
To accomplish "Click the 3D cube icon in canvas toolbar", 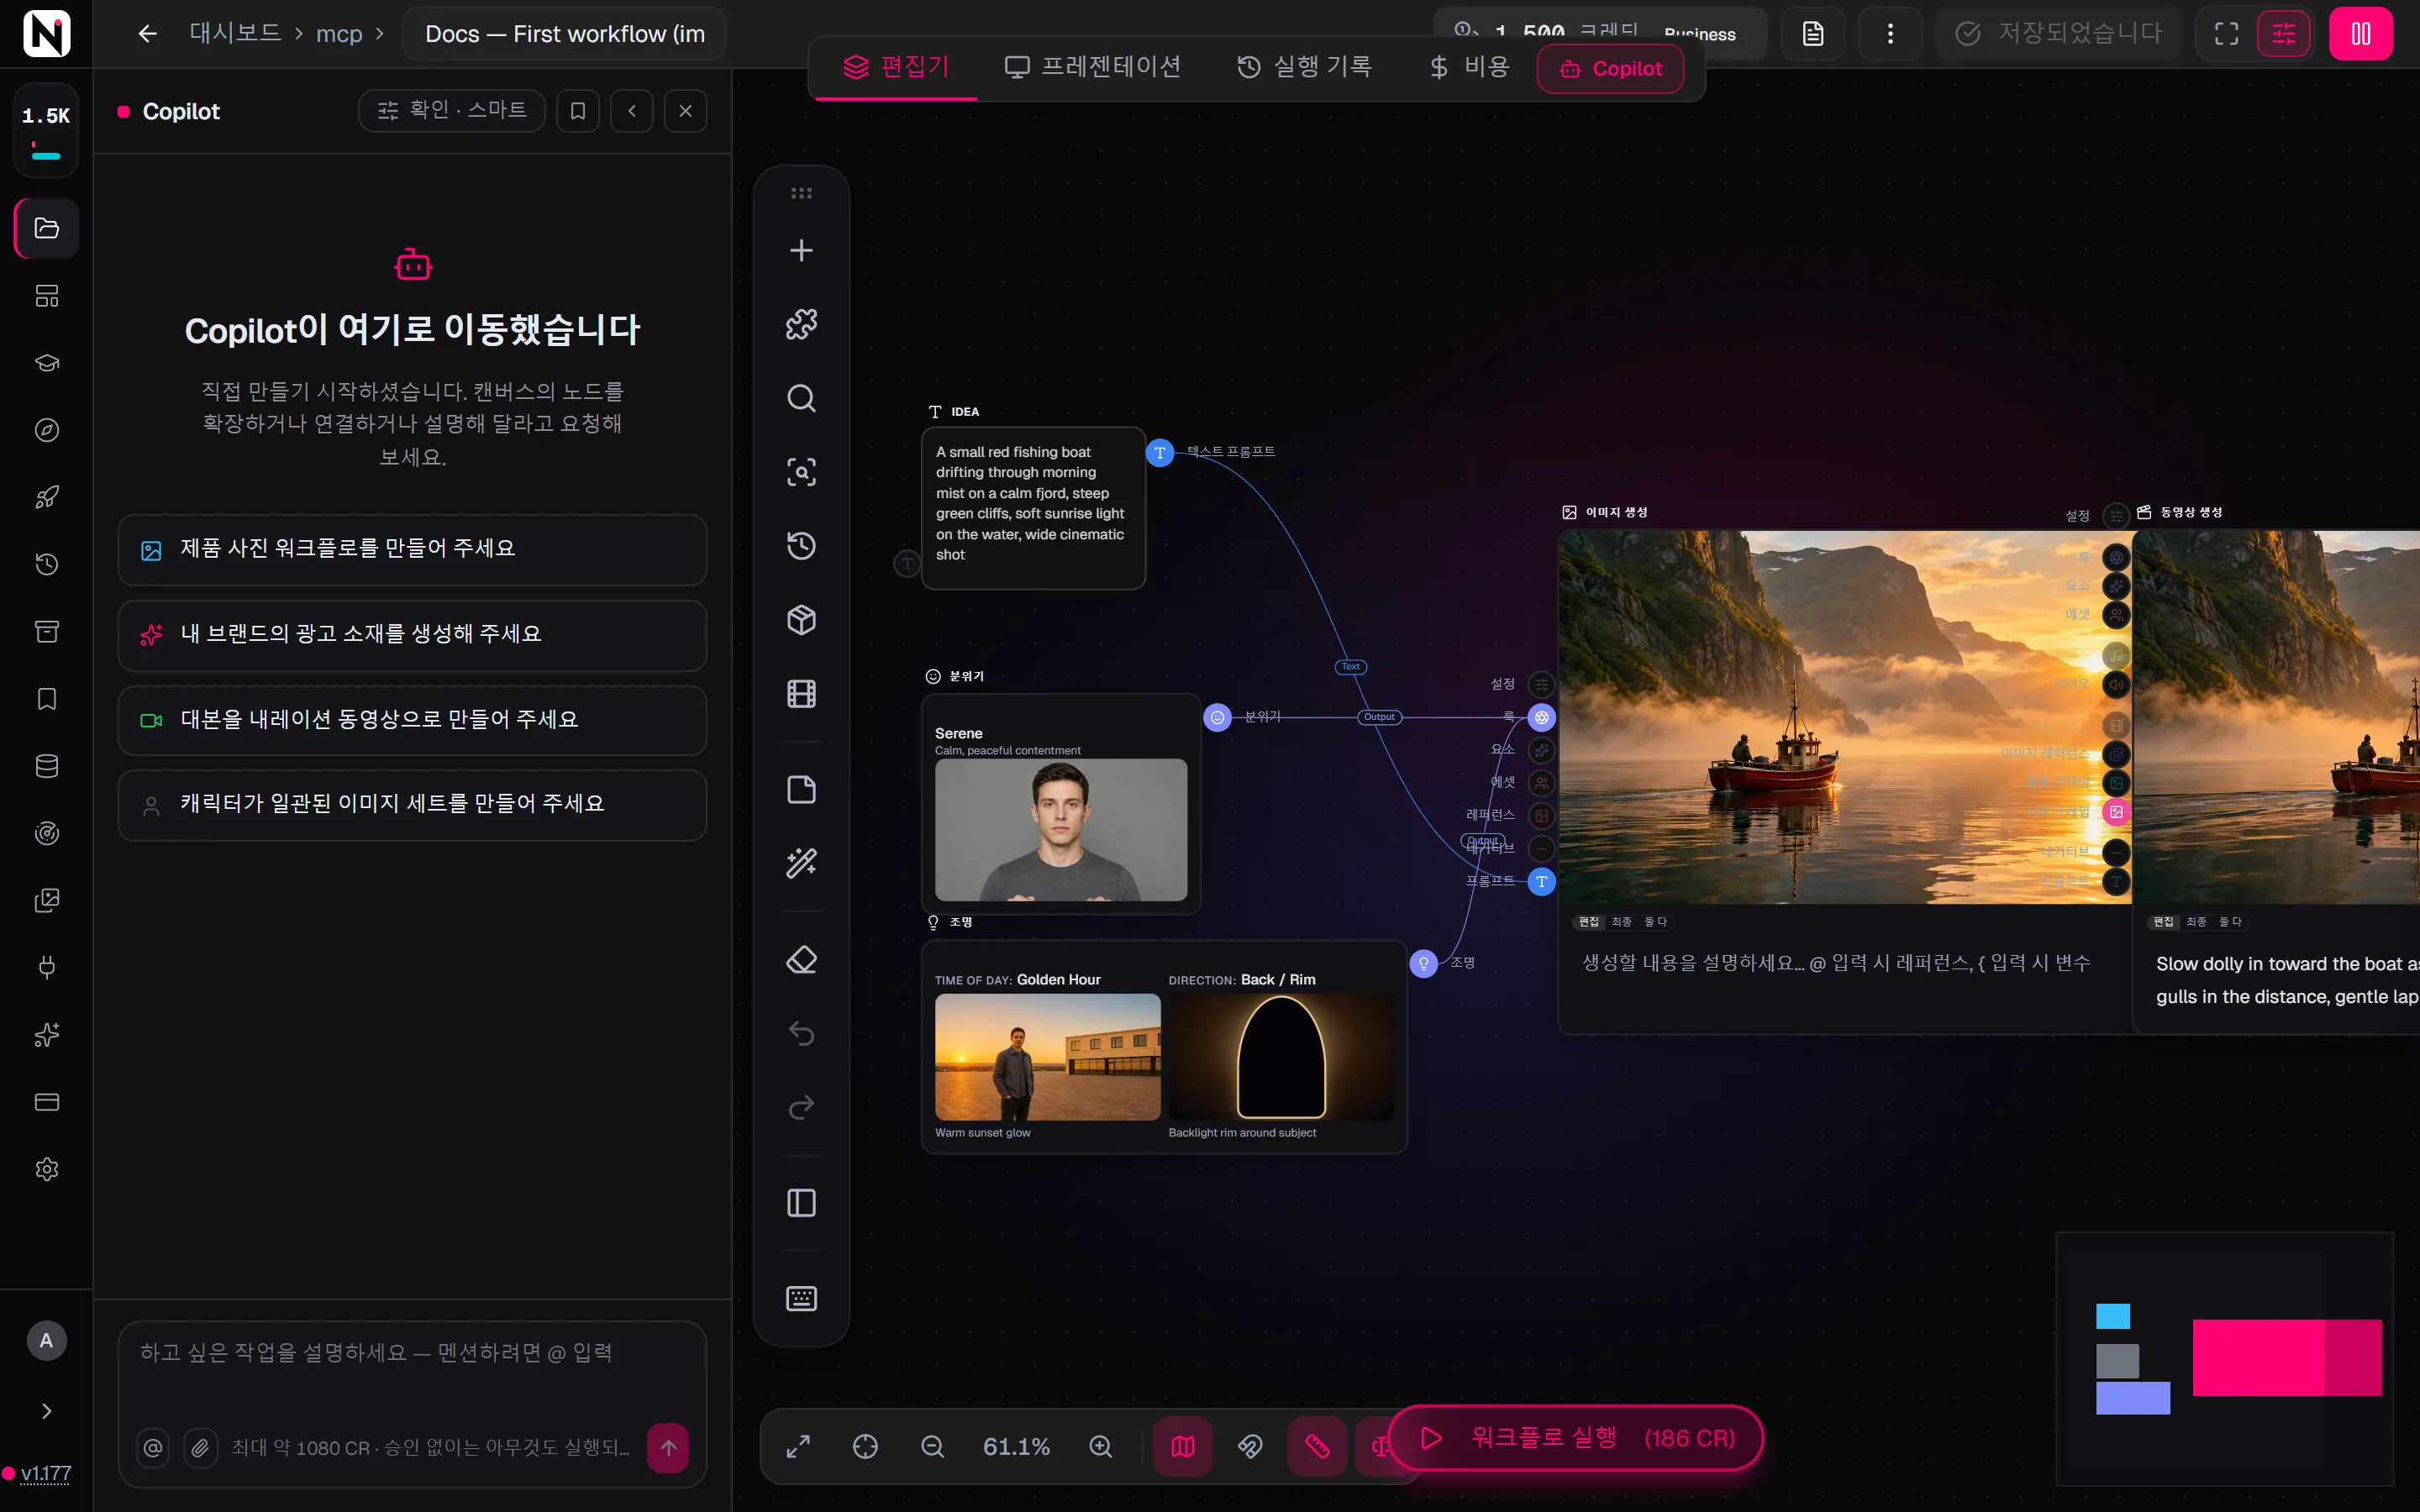I will coord(801,620).
